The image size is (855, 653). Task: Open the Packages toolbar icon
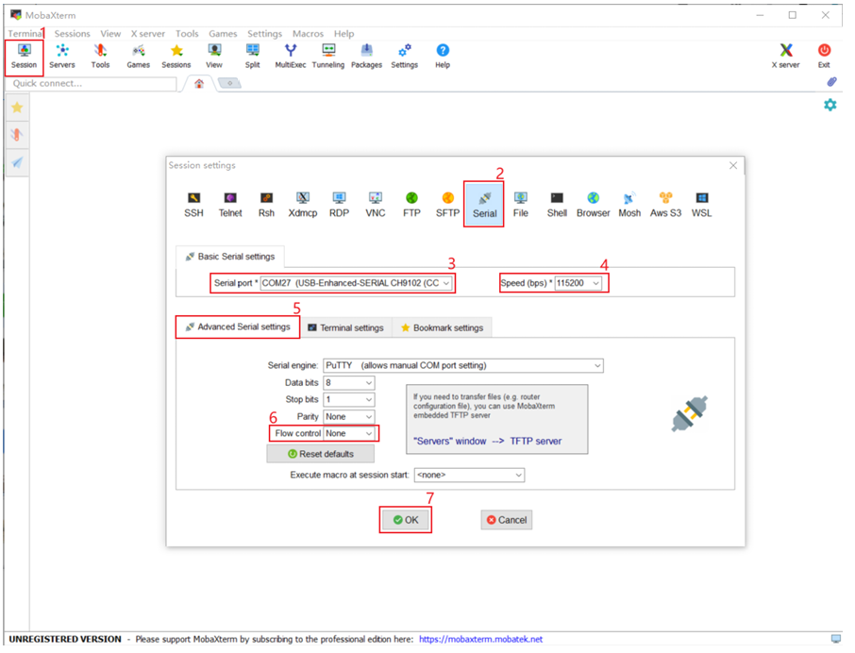(x=366, y=57)
